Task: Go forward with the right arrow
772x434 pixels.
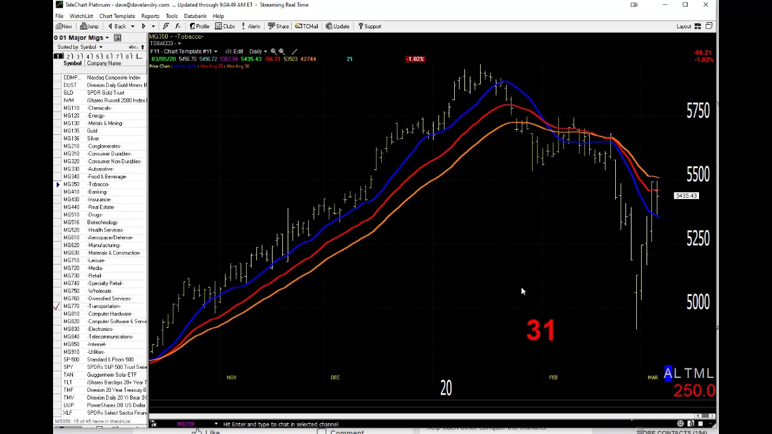Action: 144,27
